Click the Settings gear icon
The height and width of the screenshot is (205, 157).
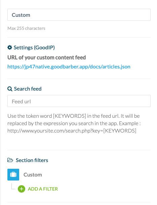pos(10,47)
